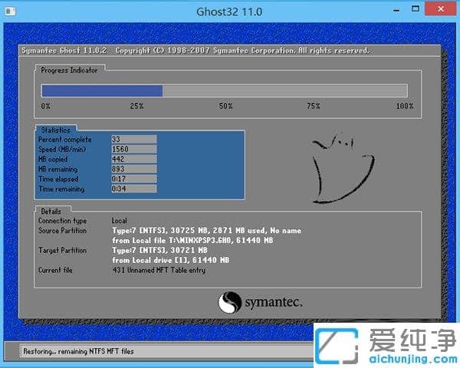
Task: Click the Target Partition label
Action: pyautogui.click(x=63, y=251)
